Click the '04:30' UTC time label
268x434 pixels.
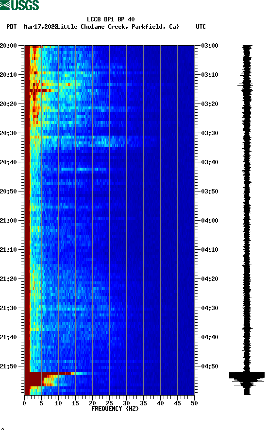(210, 308)
